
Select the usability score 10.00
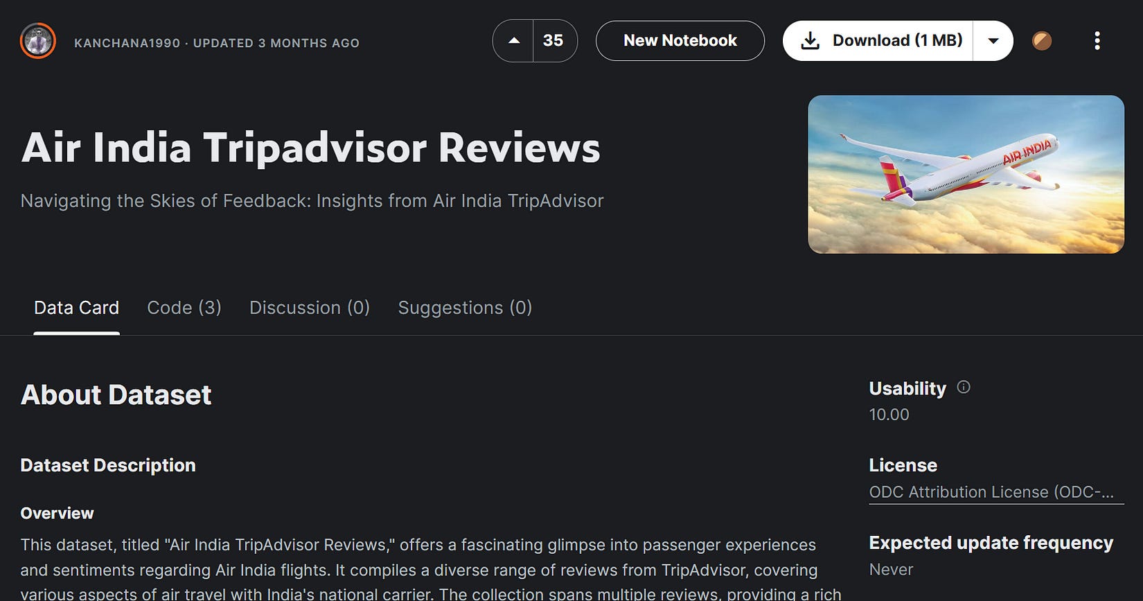click(889, 415)
